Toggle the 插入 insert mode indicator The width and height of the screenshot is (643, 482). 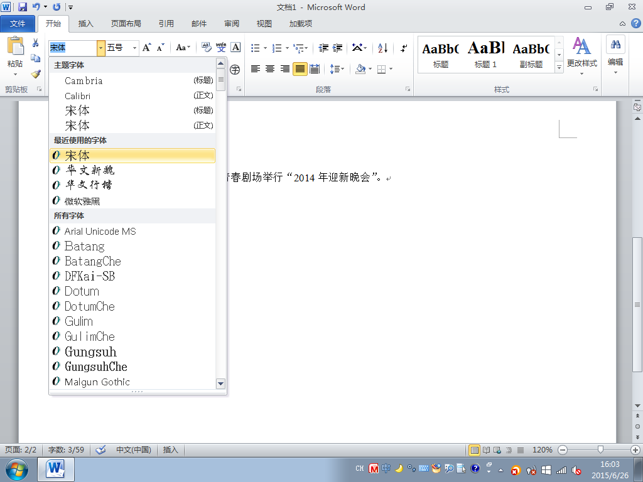171,450
